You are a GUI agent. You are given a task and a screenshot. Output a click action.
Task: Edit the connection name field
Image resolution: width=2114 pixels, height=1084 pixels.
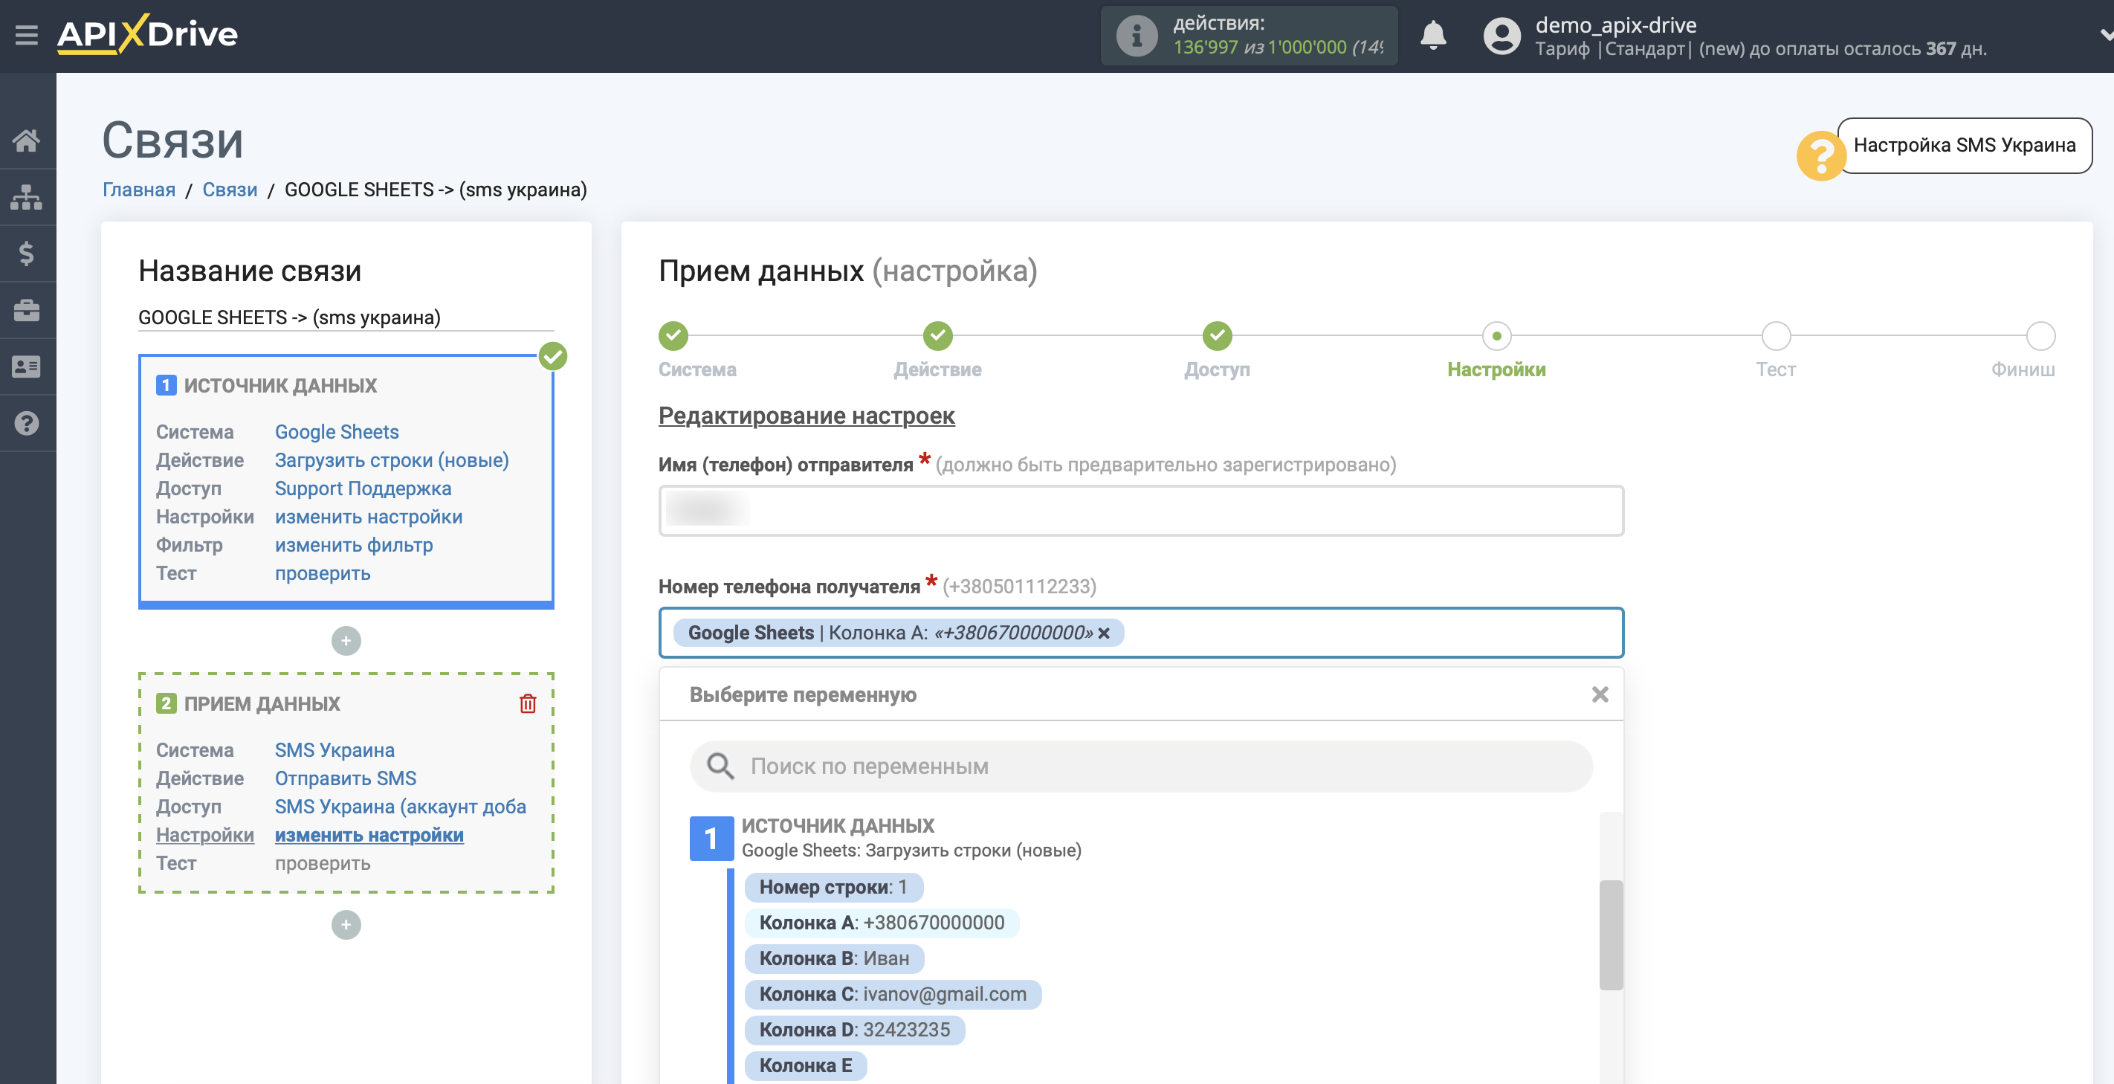(346, 317)
